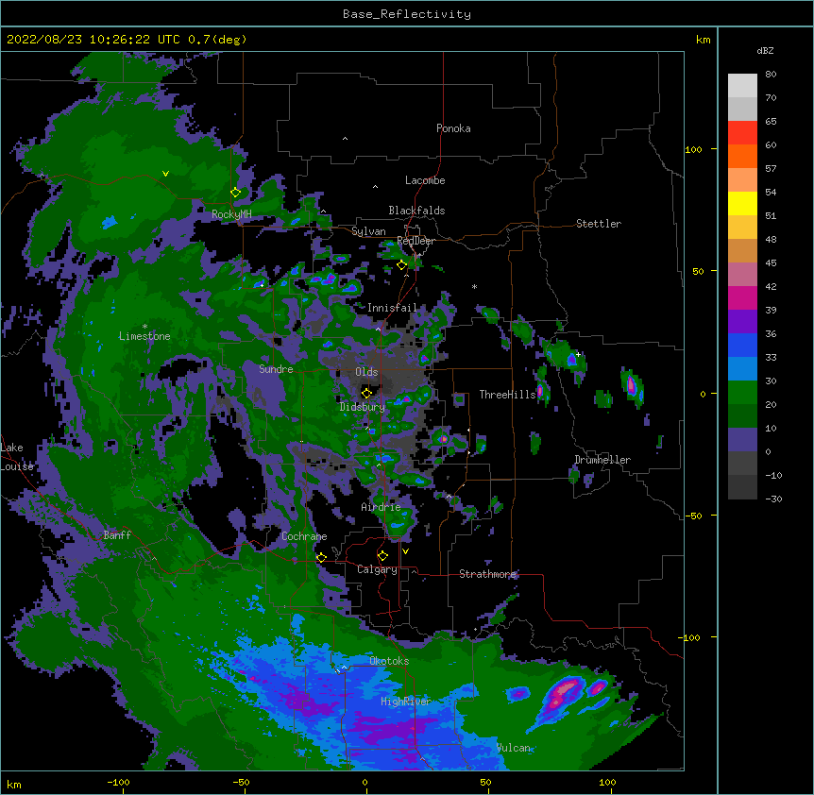Click the red swatch in dBZ legend
Screen dimensions: 814x795
click(x=742, y=133)
